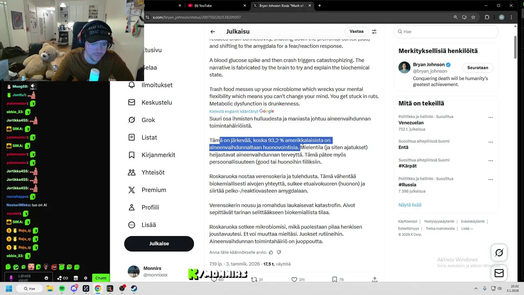Open Windows Start menu
524x295 pixels.
tap(8, 288)
